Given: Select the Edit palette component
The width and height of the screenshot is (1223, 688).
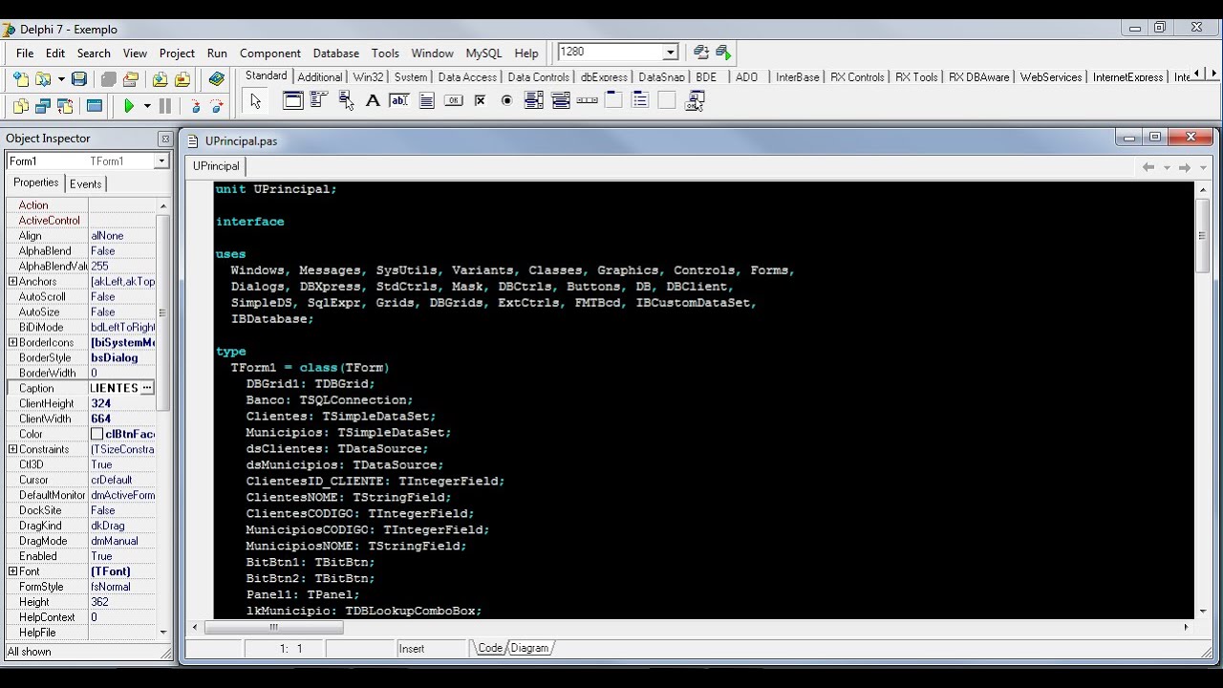Looking at the screenshot, I should coord(399,100).
